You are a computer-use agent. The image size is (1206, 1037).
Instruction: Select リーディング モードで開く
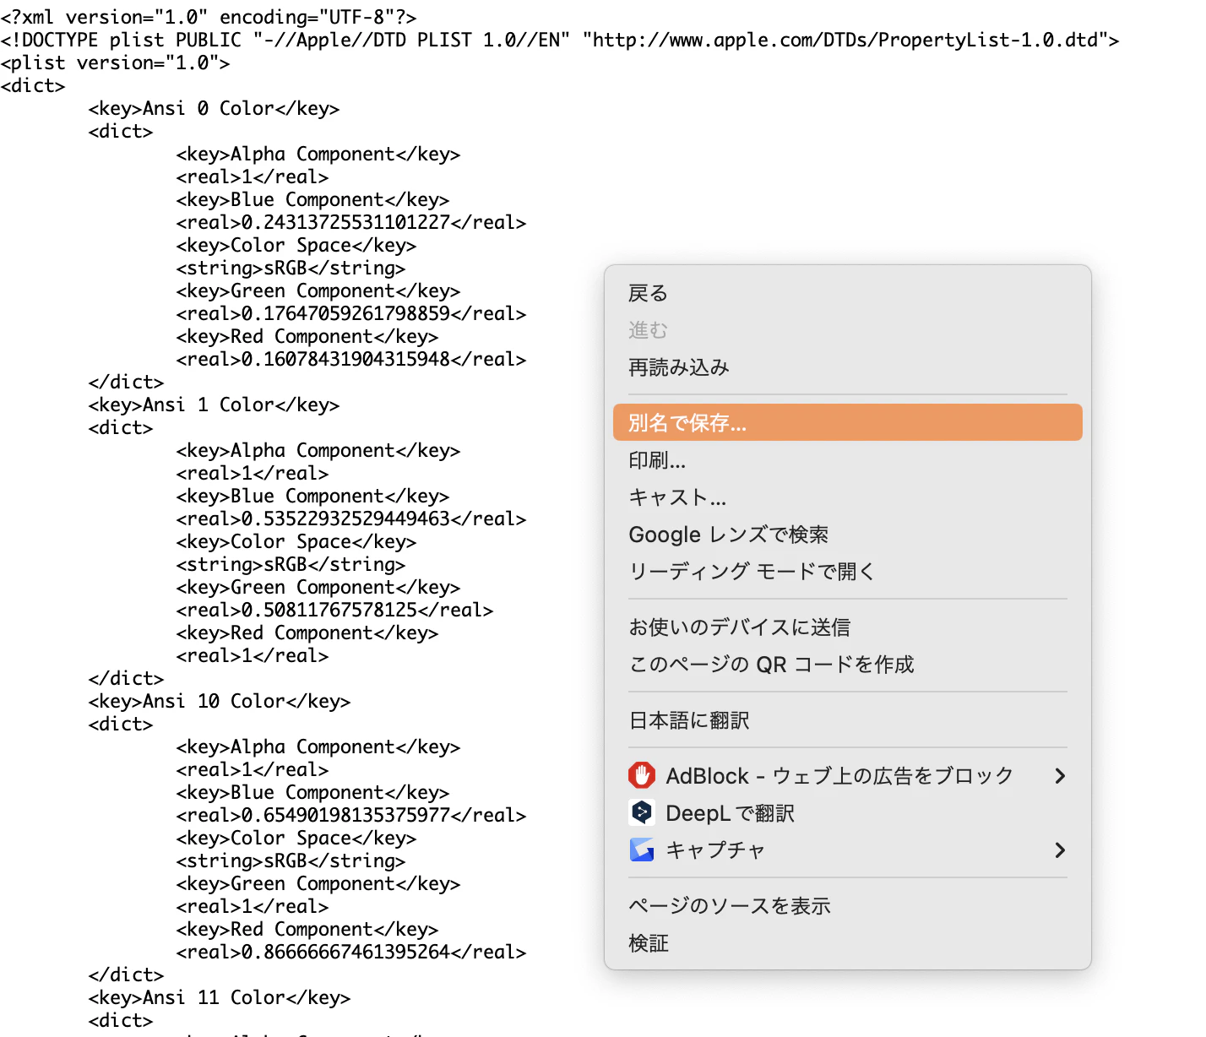pos(848,572)
